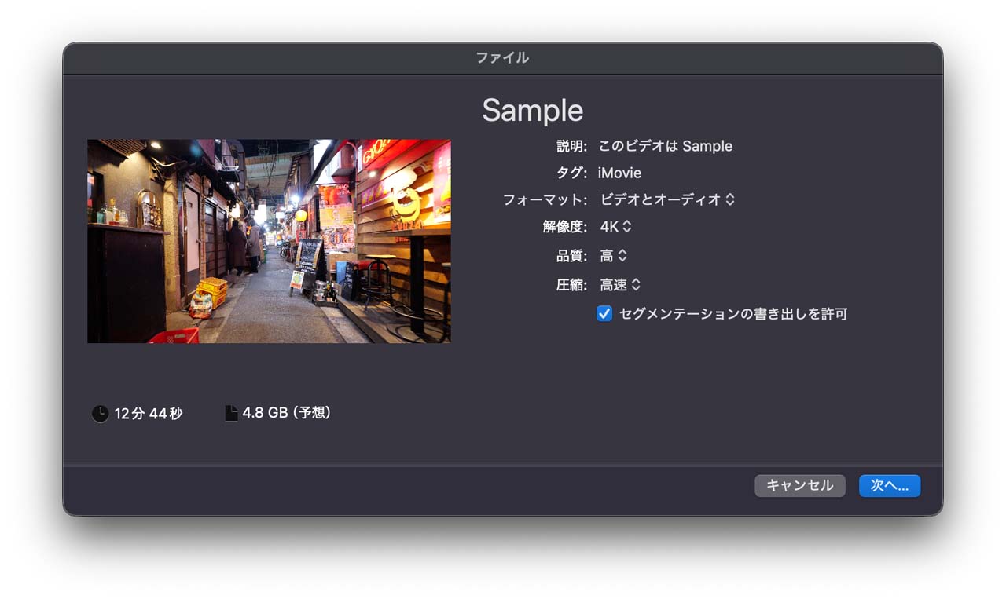Viewport: 1006px width, 599px height.
Task: Click the video preview thumbnail
Action: pos(268,240)
